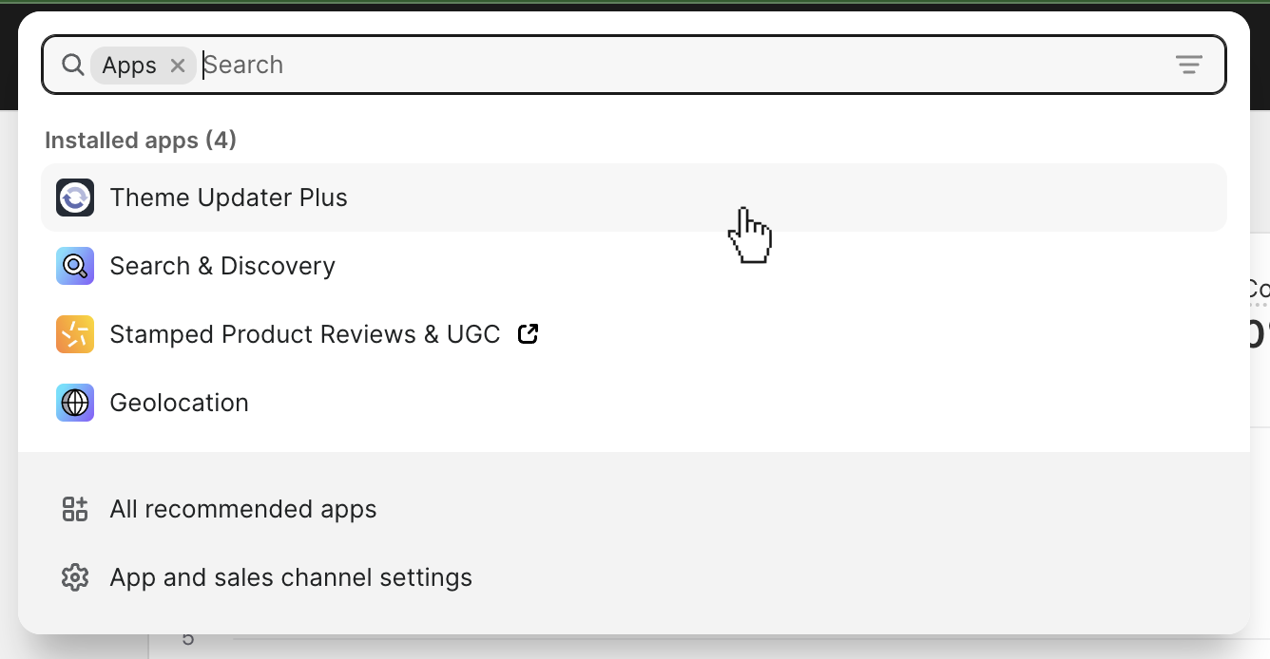Click the Stamped Product Reviews app icon
The width and height of the screenshot is (1270, 659).
[75, 334]
